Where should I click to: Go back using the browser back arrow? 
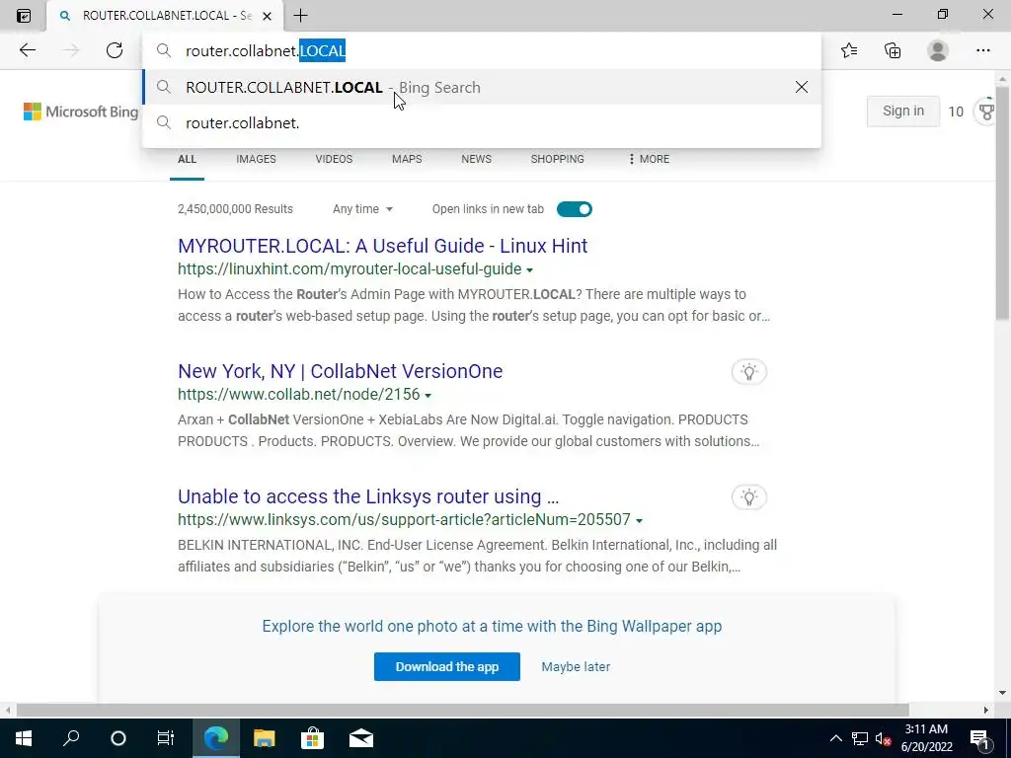(x=27, y=50)
